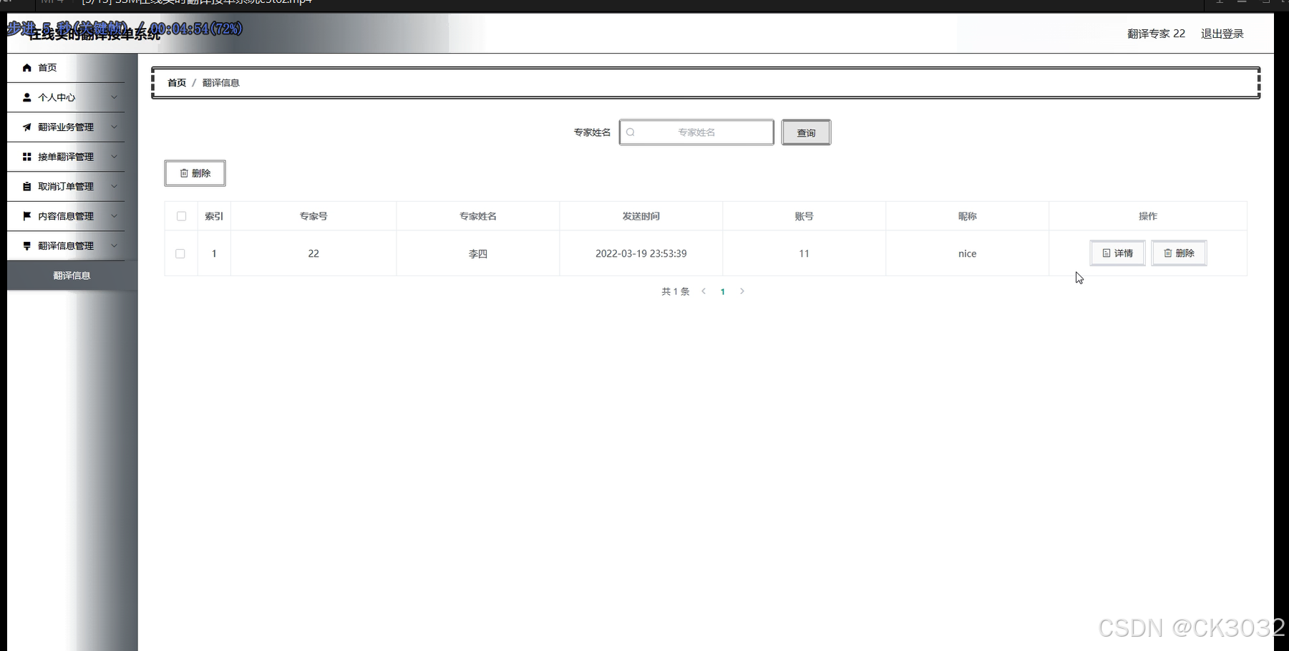Click 首页 in the breadcrumb
Viewport: 1289px width, 651px height.
(x=176, y=82)
